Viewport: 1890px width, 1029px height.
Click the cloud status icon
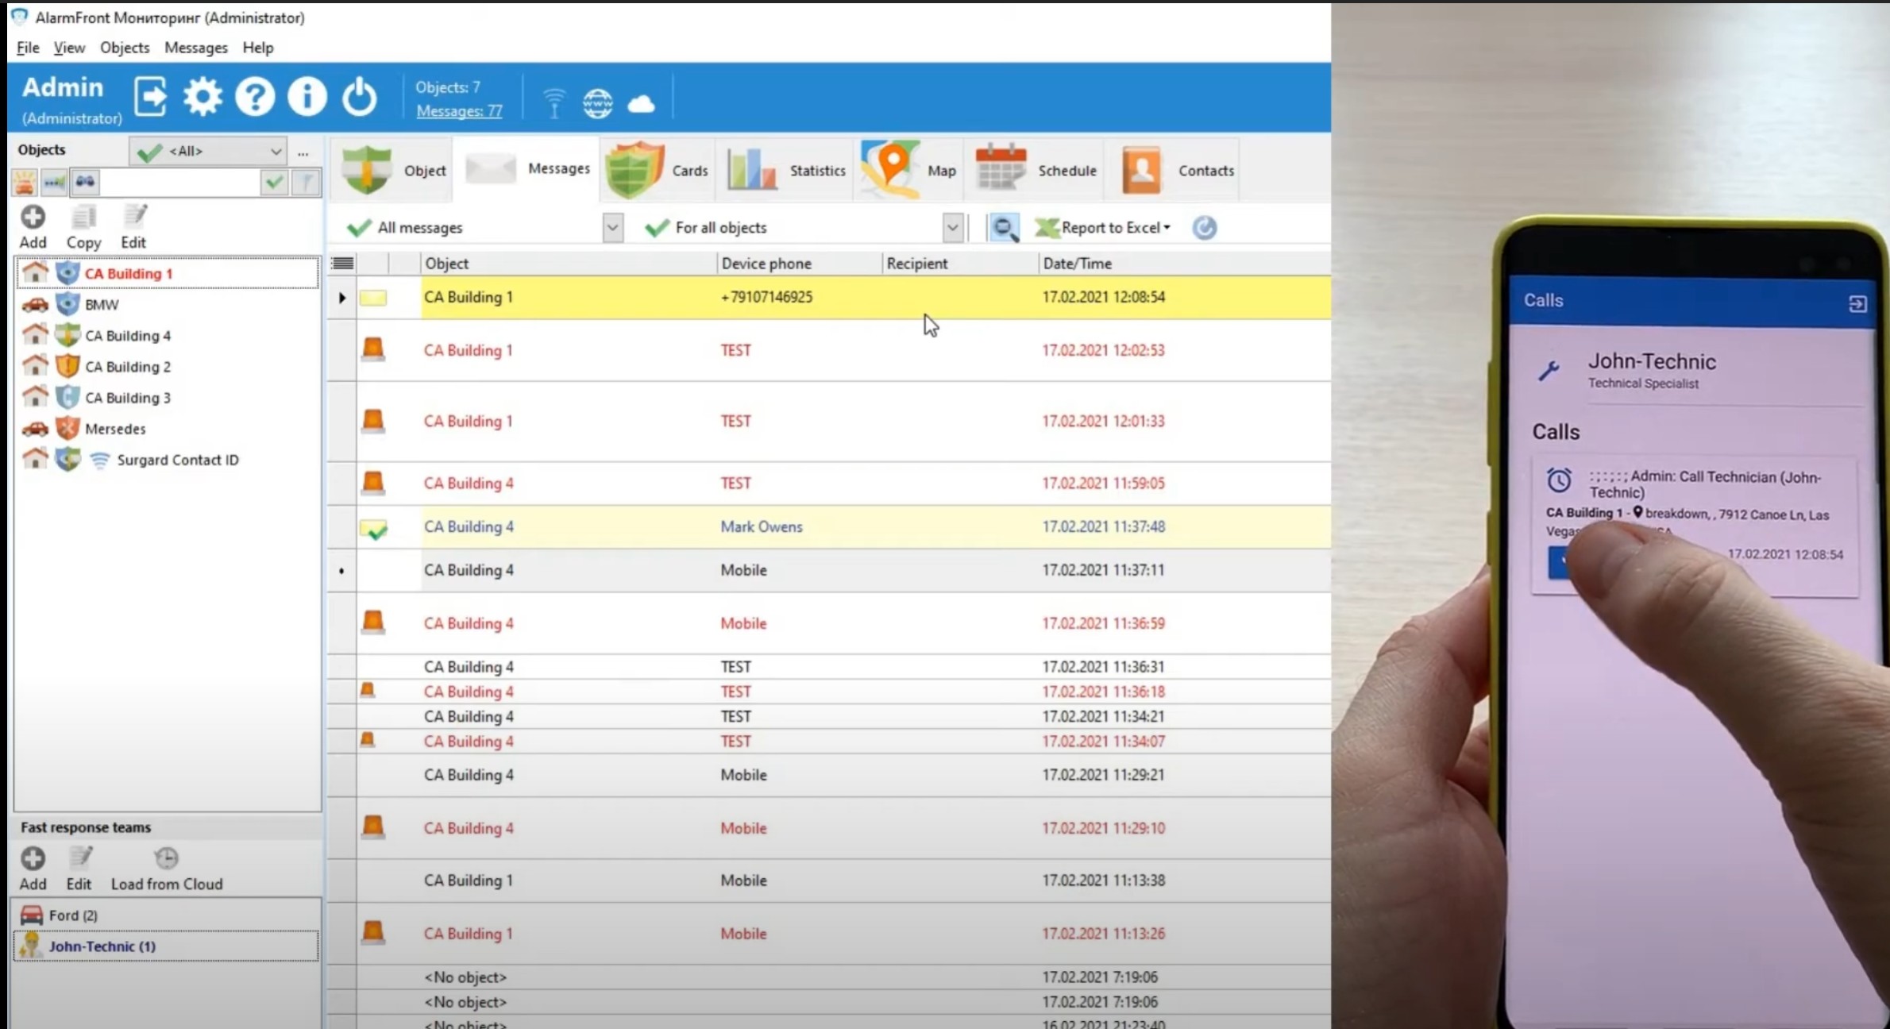[641, 104]
